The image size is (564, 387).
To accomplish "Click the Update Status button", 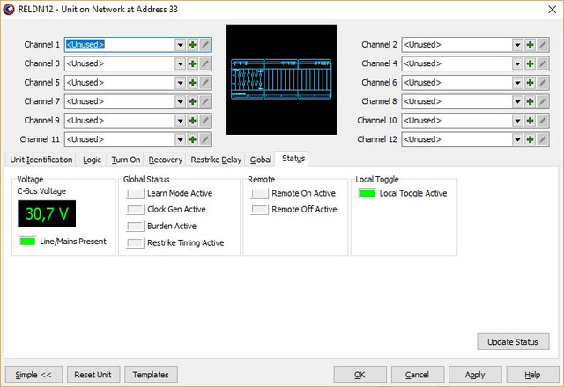I will click(x=513, y=342).
